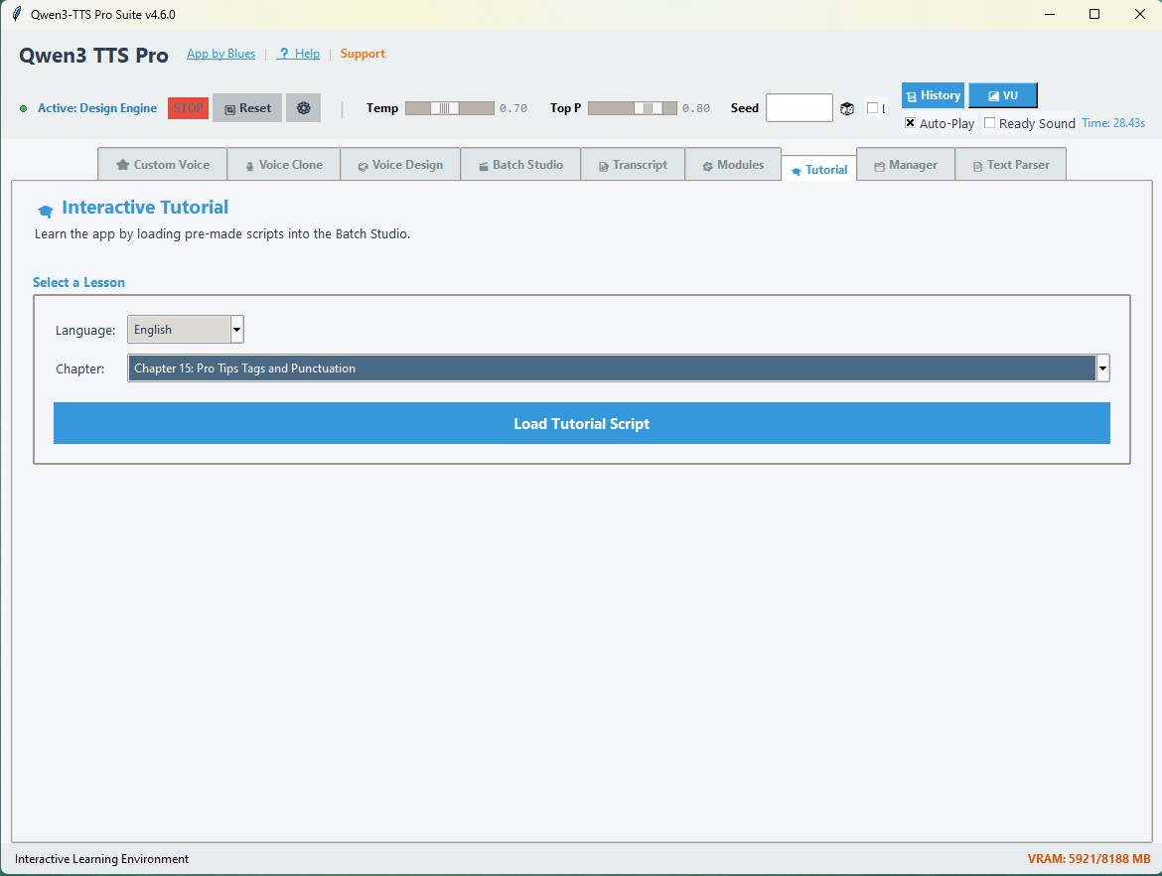
Task: Switch to the Transcript tab
Action: (633, 164)
